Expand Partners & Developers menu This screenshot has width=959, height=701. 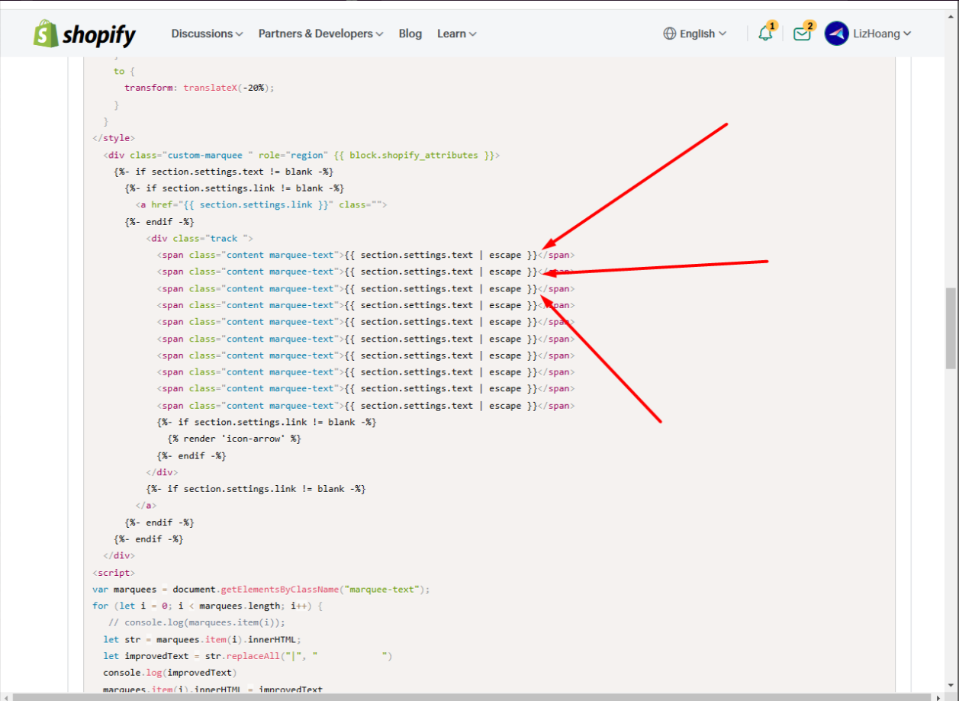(320, 34)
